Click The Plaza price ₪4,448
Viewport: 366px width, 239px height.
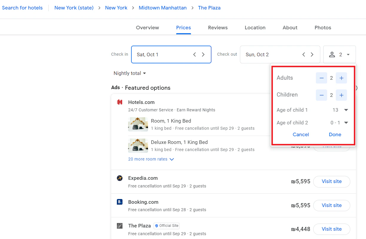301,229
